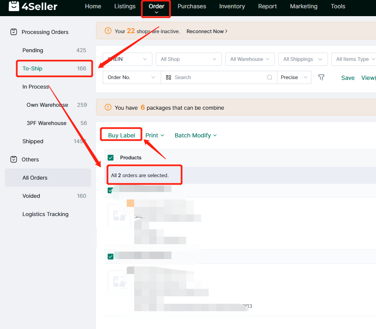Click the 4Seller logo icon

tap(14, 6)
